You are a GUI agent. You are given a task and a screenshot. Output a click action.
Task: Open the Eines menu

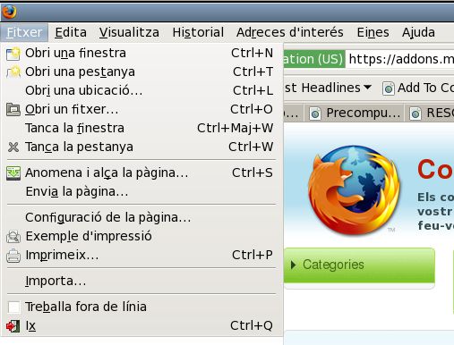pyautogui.click(x=373, y=32)
